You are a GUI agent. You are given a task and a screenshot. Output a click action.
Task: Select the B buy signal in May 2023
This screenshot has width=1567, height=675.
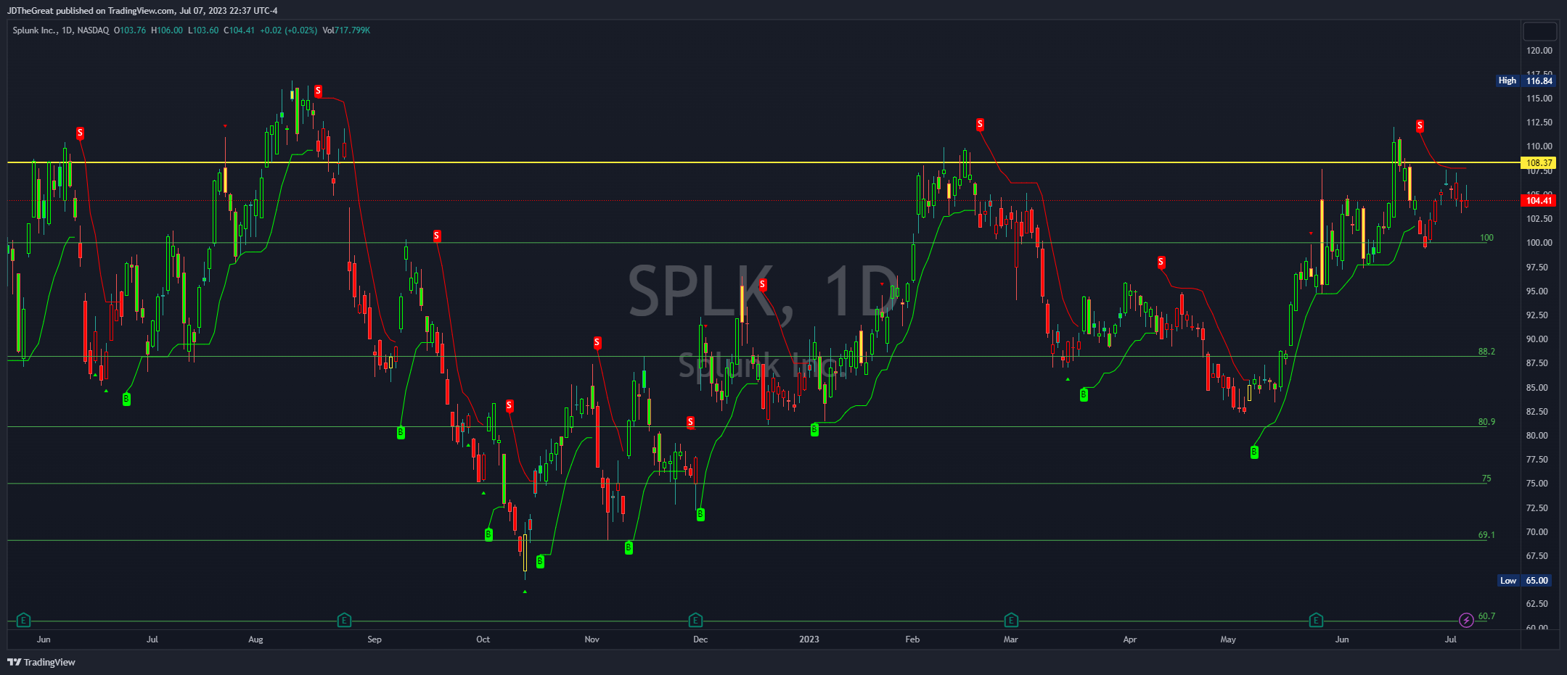(1254, 452)
